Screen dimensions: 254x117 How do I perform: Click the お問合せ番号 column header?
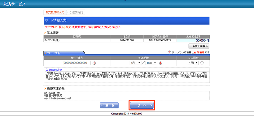tap(160, 37)
